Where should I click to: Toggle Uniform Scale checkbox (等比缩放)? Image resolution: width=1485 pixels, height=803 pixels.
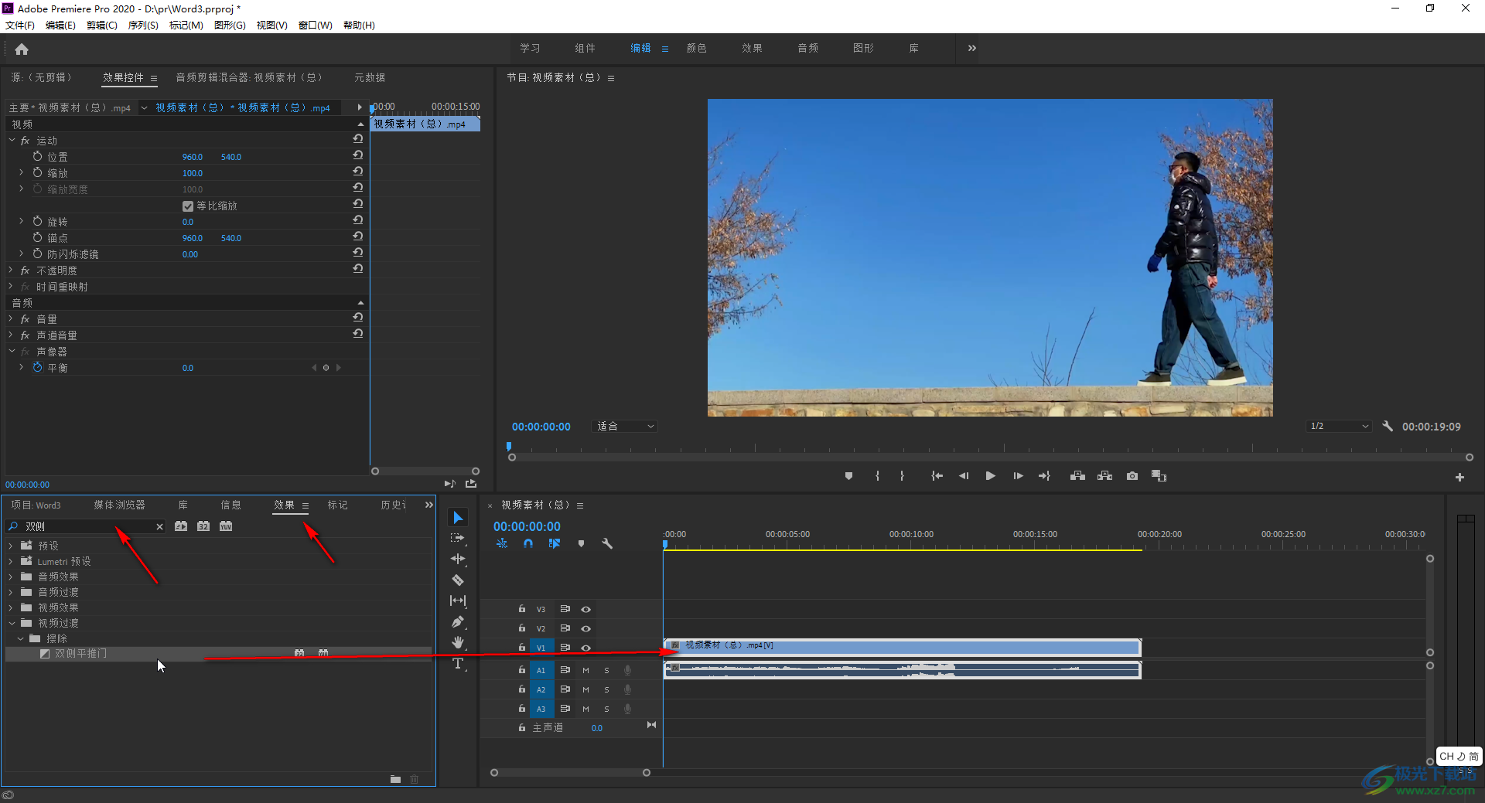[x=188, y=206]
